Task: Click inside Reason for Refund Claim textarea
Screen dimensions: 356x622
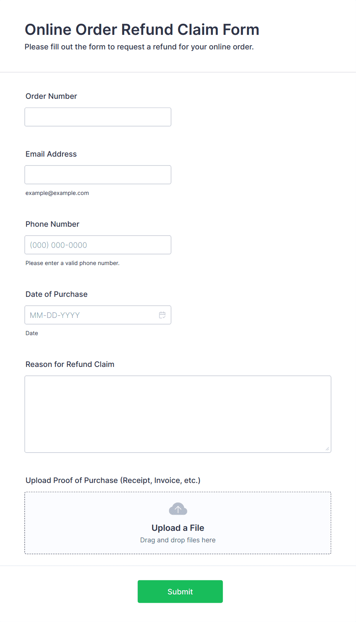Action: pos(178,414)
